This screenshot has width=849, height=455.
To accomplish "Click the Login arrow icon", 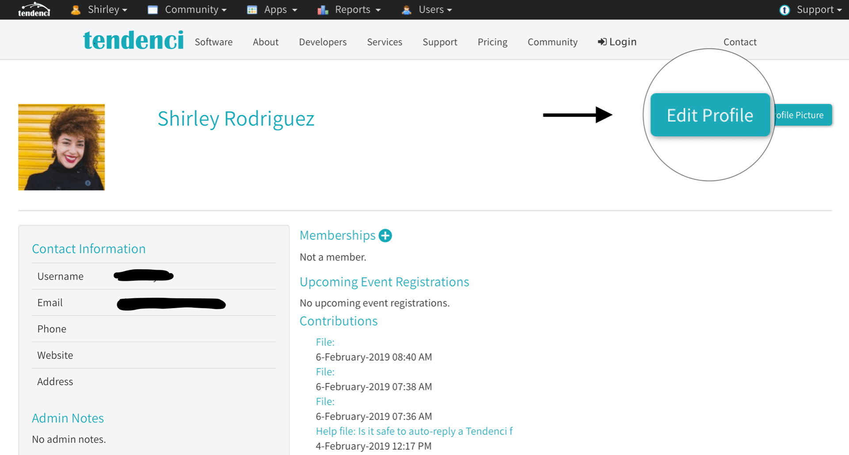I will coord(602,42).
